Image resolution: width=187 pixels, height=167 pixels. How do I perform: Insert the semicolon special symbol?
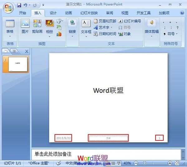pyautogui.click(x=165, y=28)
